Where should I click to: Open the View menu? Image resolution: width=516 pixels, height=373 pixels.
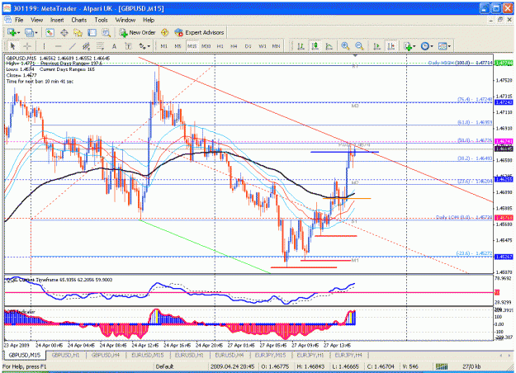click(x=37, y=20)
